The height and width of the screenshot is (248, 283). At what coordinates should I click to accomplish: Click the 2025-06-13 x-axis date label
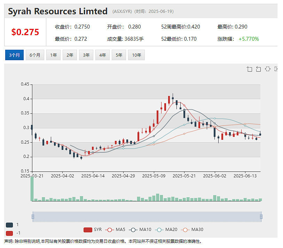coord(245,176)
